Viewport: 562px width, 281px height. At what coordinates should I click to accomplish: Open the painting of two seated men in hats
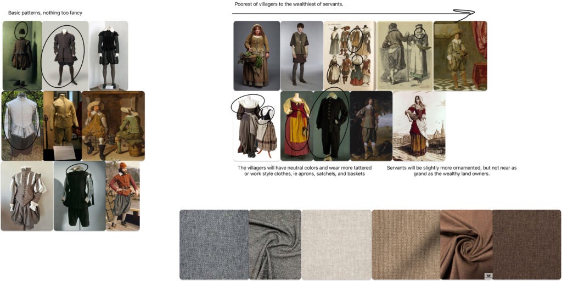[113, 126]
